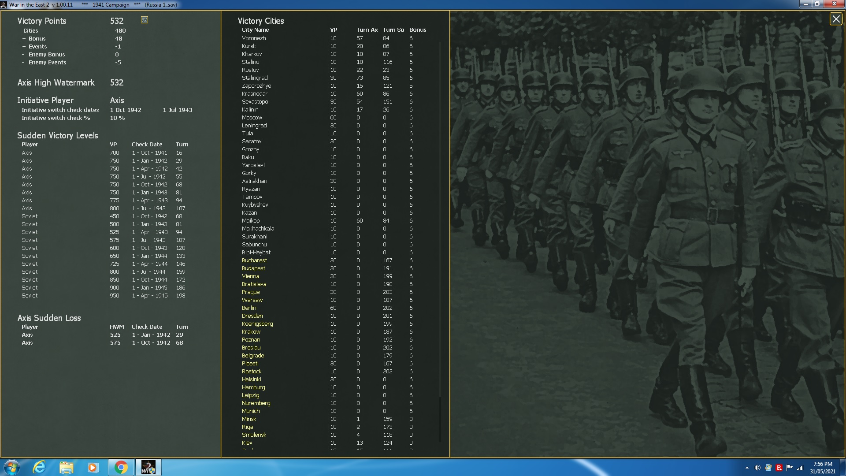Open the Windows Start menu

(12, 467)
